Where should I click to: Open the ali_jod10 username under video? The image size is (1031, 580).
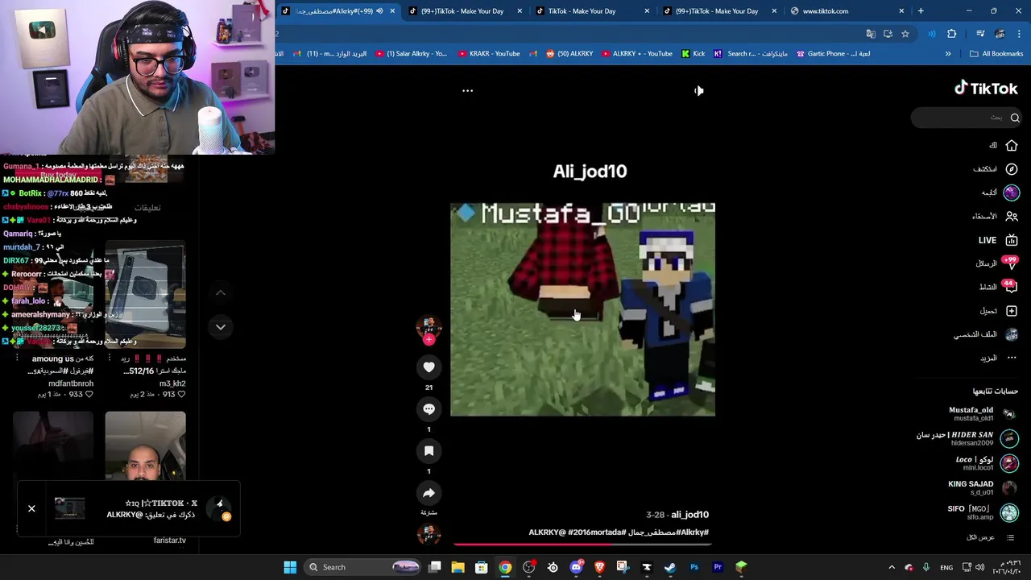(689, 515)
